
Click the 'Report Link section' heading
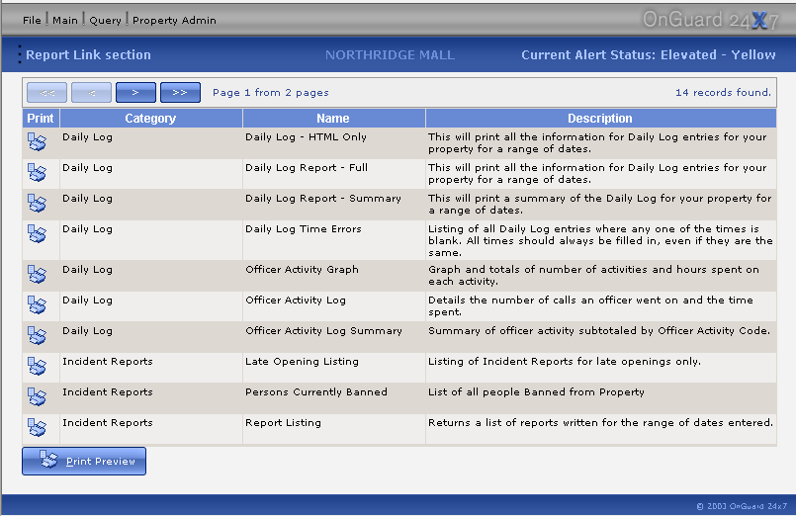(x=88, y=54)
